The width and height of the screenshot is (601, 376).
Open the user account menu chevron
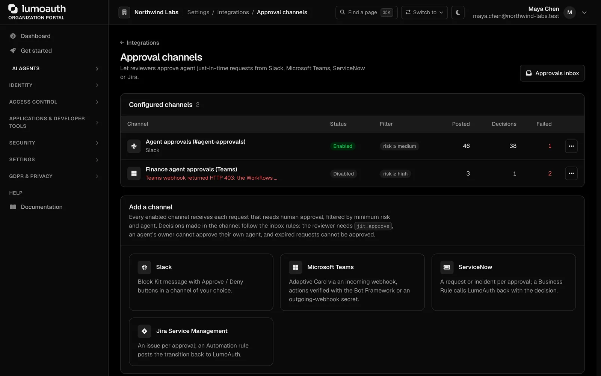[584, 12]
